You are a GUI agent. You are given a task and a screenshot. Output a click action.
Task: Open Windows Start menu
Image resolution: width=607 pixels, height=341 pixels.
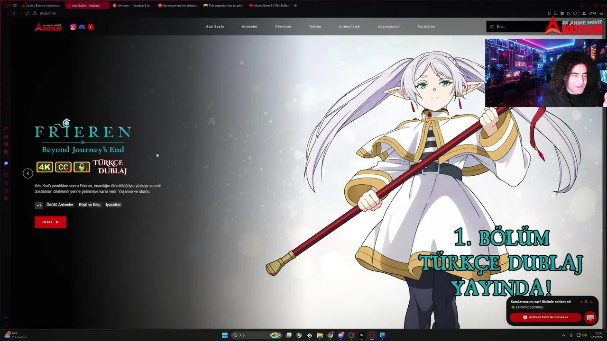tap(225, 335)
